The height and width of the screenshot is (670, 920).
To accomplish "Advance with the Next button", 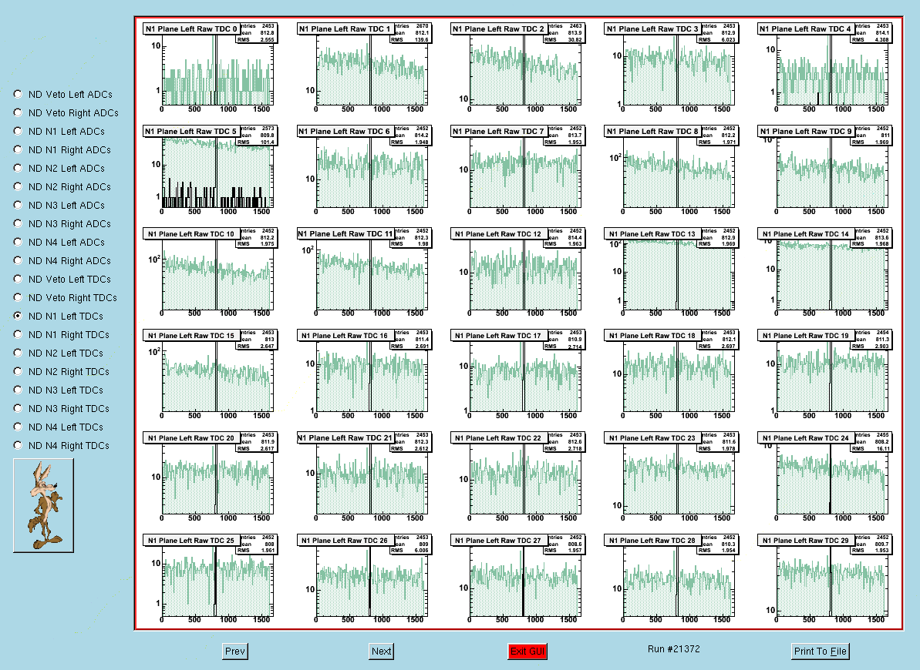I will [382, 652].
